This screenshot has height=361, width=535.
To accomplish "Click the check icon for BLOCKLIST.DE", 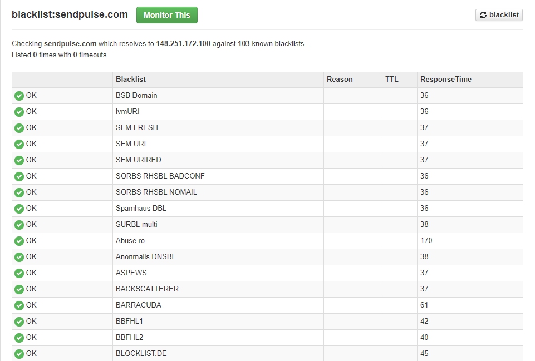I will coord(19,354).
